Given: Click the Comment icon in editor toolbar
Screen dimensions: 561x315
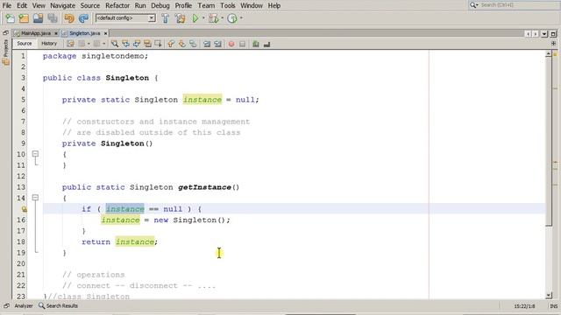Looking at the screenshot, I should [255, 44].
